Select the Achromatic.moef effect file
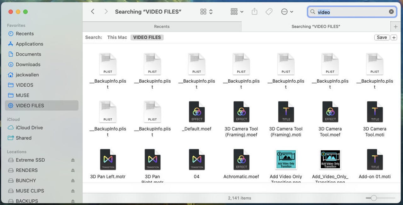The image size is (403, 205). click(x=241, y=159)
